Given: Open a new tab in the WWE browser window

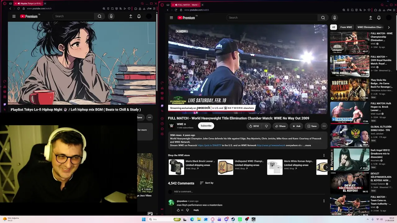Looking at the screenshot, I should (202, 5).
